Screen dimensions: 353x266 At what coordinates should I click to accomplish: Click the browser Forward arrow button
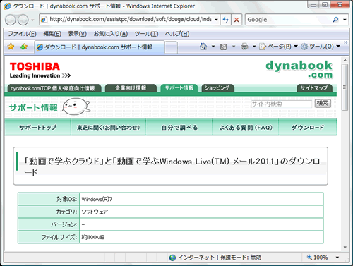pyautogui.click(x=23, y=20)
